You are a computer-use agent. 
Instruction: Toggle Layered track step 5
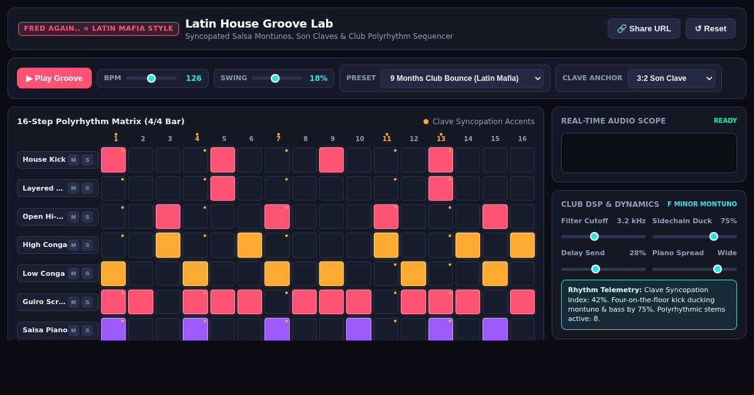222,188
